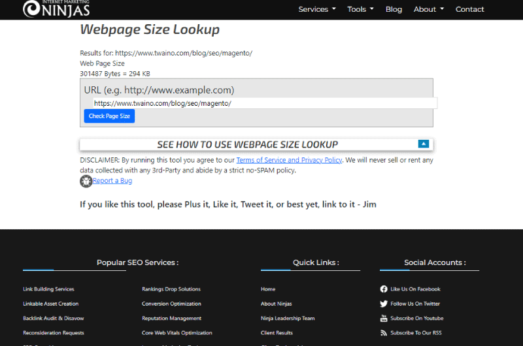
Task: Click Subscribe On Youtube link
Action: 417,319
